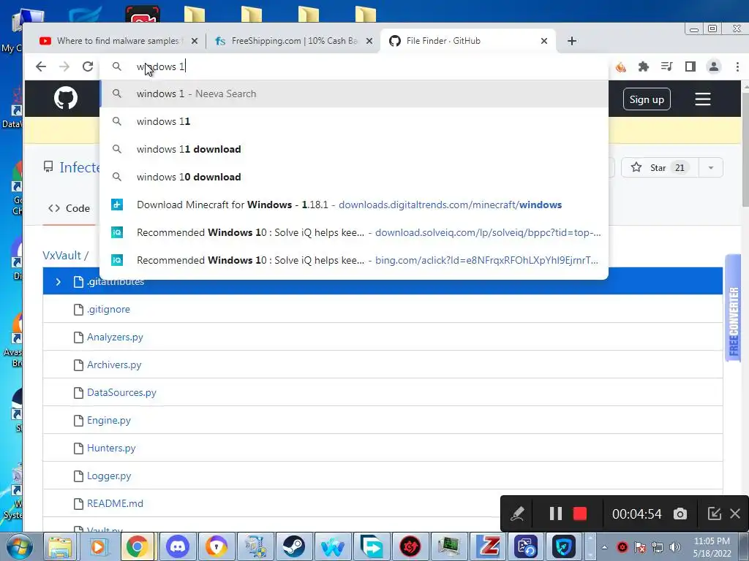
Task: Click the Free Converter side banner
Action: (x=733, y=309)
